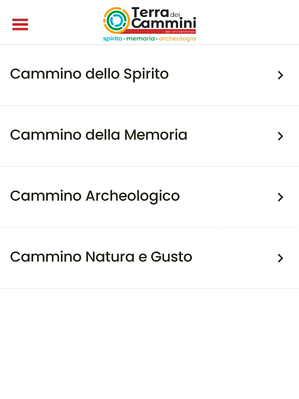299x399 pixels.
Task: Open the red hamburger menu
Action: pyautogui.click(x=20, y=24)
